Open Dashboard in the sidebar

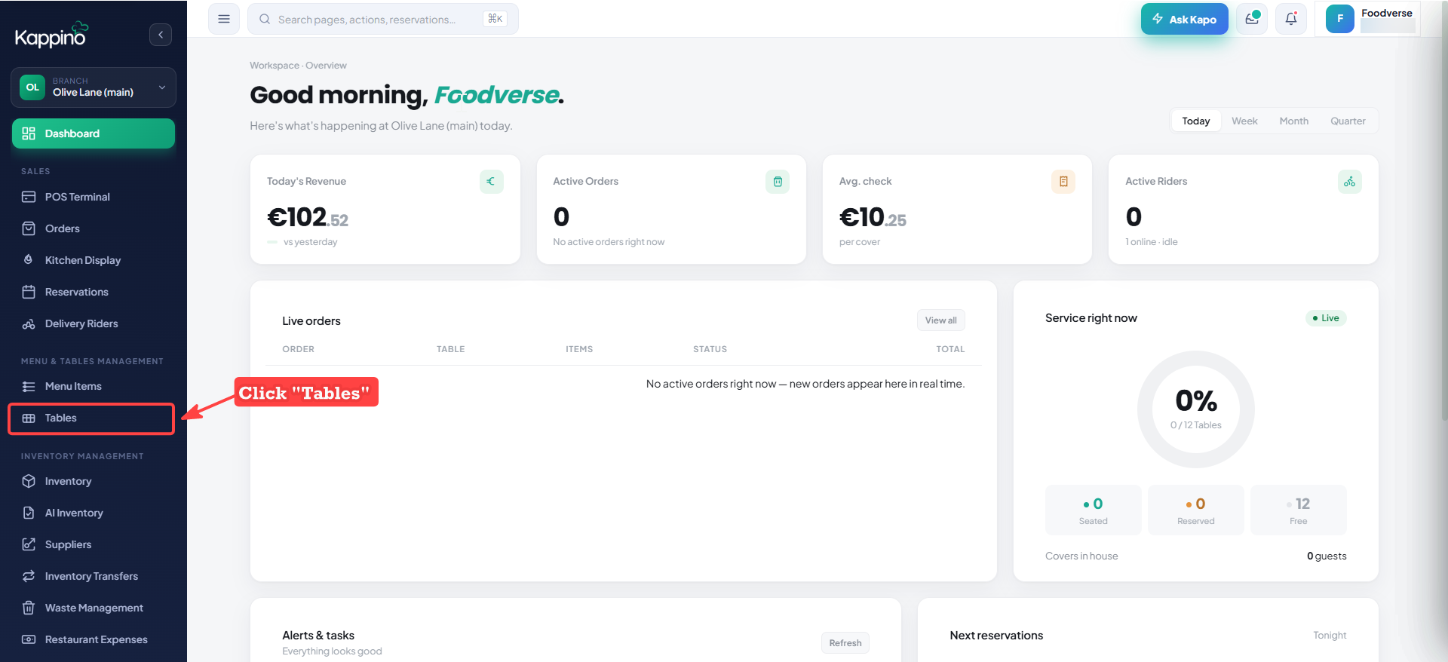(x=94, y=133)
